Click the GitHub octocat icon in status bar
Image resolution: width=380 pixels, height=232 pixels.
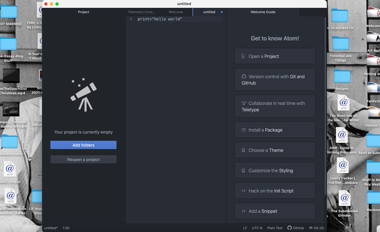(289, 228)
